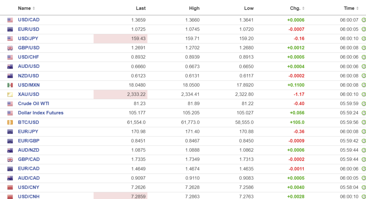The height and width of the screenshot is (199, 366).
Task: Open the USD/JPY pair link
Action: (x=29, y=39)
